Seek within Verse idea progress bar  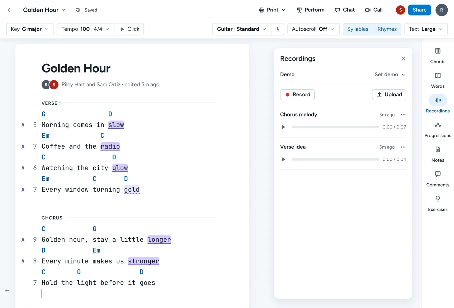[335, 159]
